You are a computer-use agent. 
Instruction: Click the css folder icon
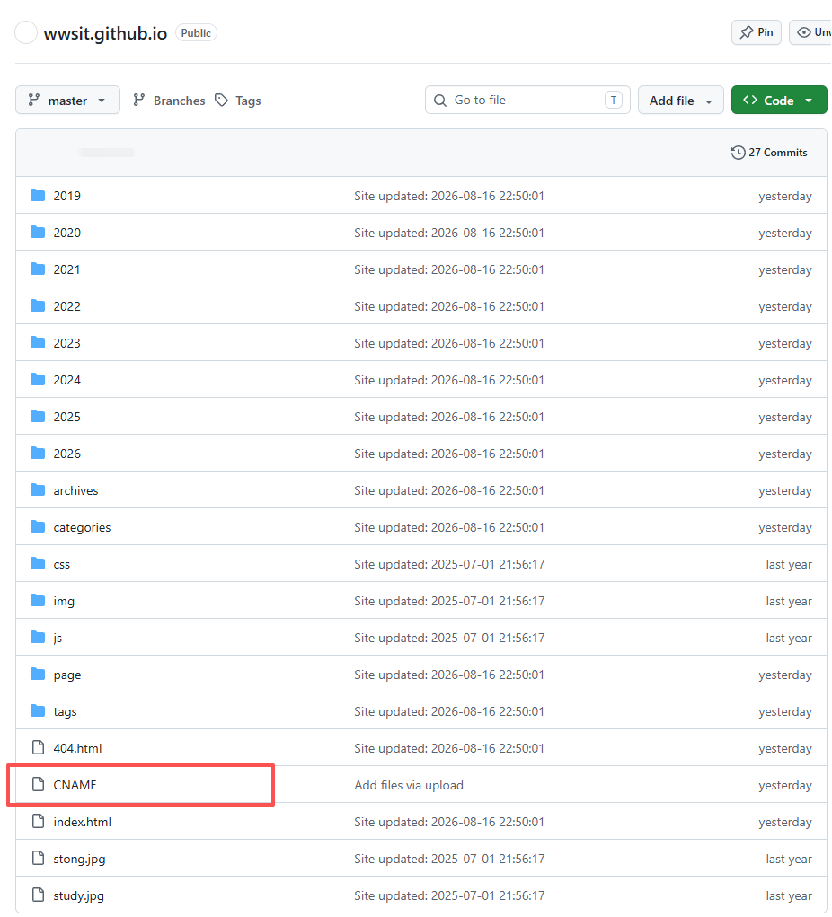point(38,564)
